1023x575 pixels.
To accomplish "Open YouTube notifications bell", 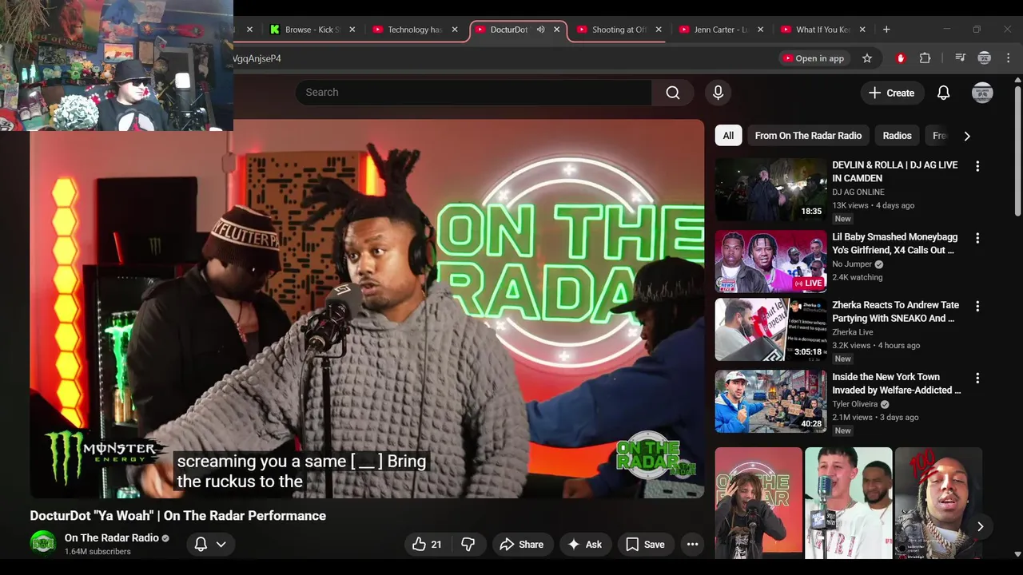I will pyautogui.click(x=943, y=93).
